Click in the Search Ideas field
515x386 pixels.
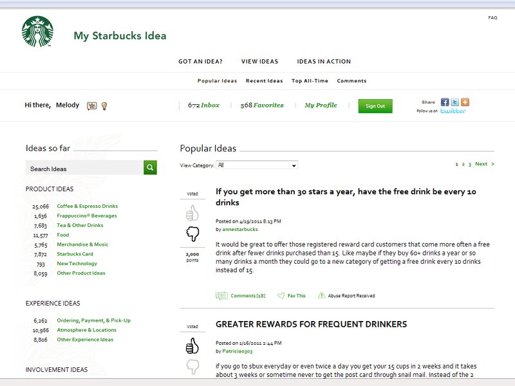[84, 167]
